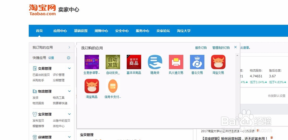Open the 服务中心 menu
Viewport: 288px width, 140px height.
click(x=142, y=31)
